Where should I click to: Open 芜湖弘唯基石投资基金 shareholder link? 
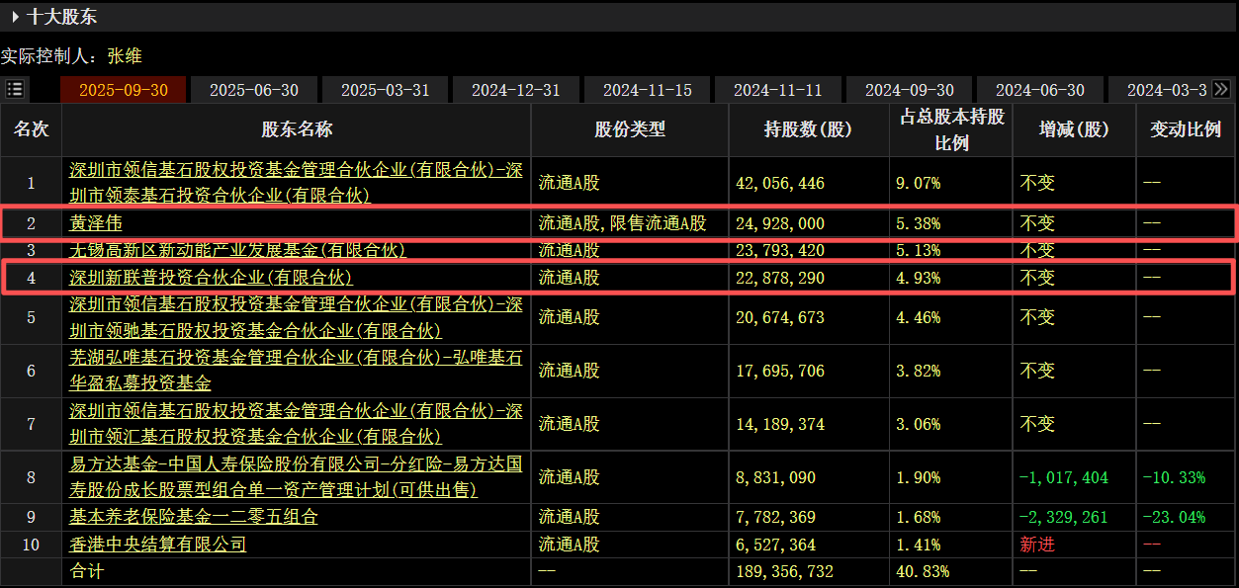(296, 370)
